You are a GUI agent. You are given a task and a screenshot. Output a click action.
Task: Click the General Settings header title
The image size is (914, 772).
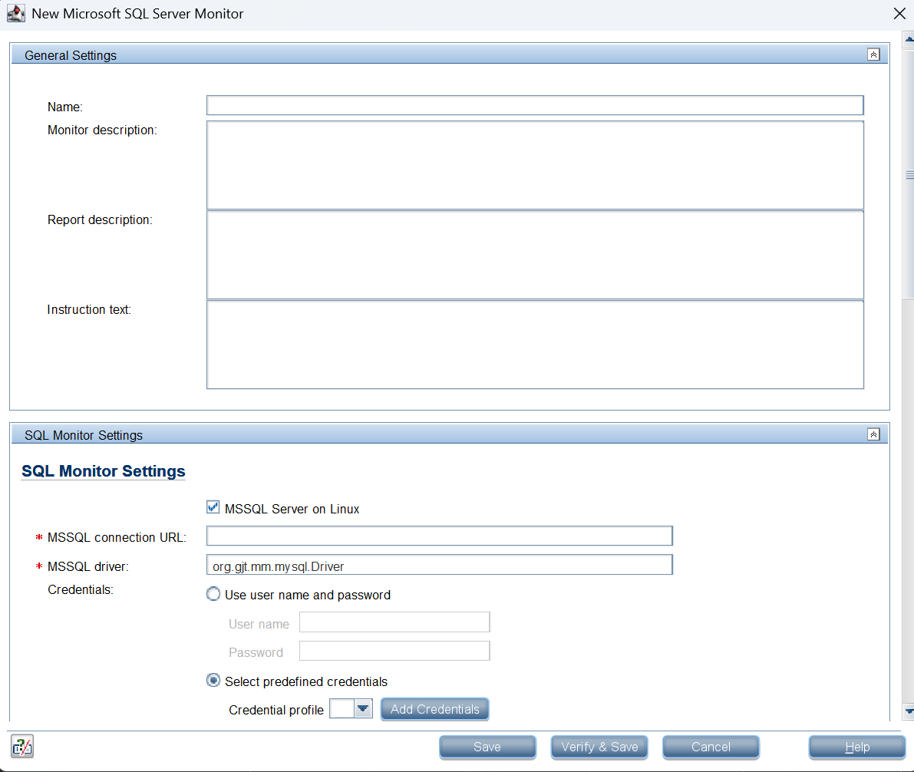tap(71, 55)
